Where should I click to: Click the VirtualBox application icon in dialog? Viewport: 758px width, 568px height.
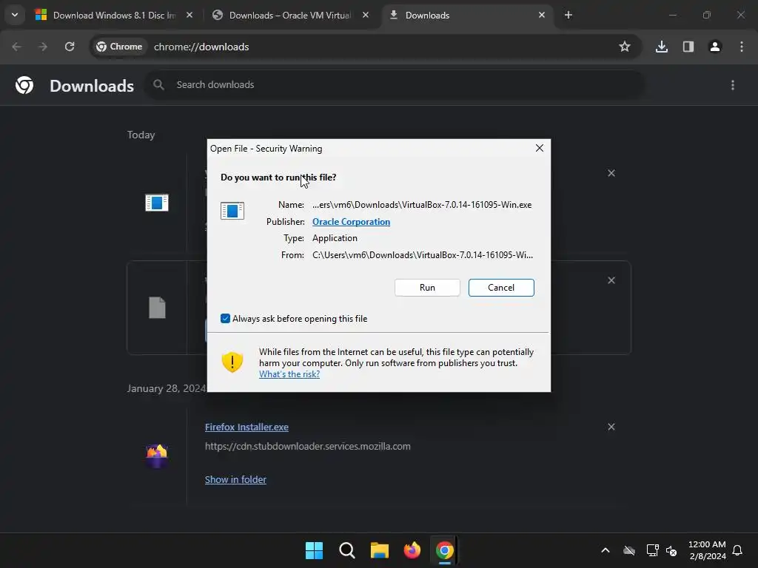click(x=232, y=211)
